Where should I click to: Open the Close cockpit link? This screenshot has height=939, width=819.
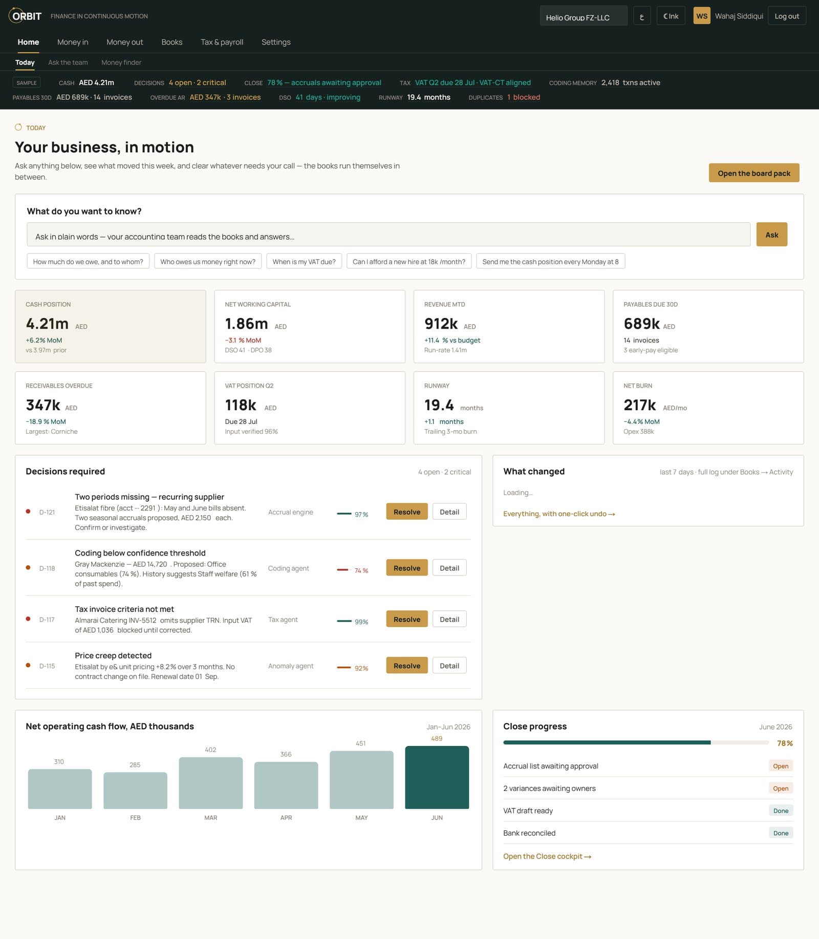point(547,857)
